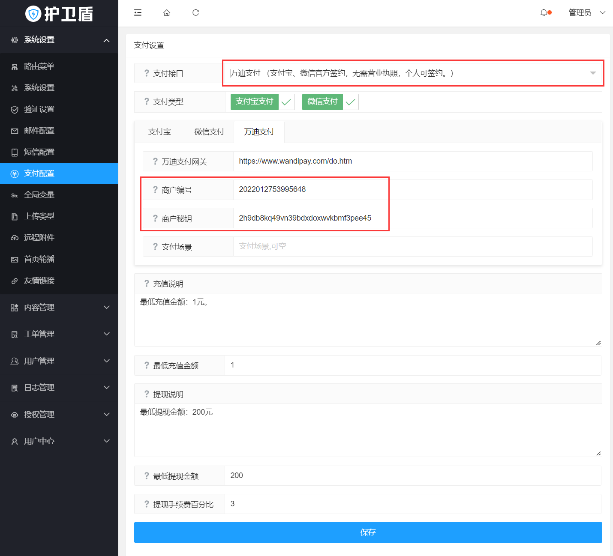This screenshot has height=556, width=613.
Task: Click the 全局变量 Str icon
Action: point(15,195)
